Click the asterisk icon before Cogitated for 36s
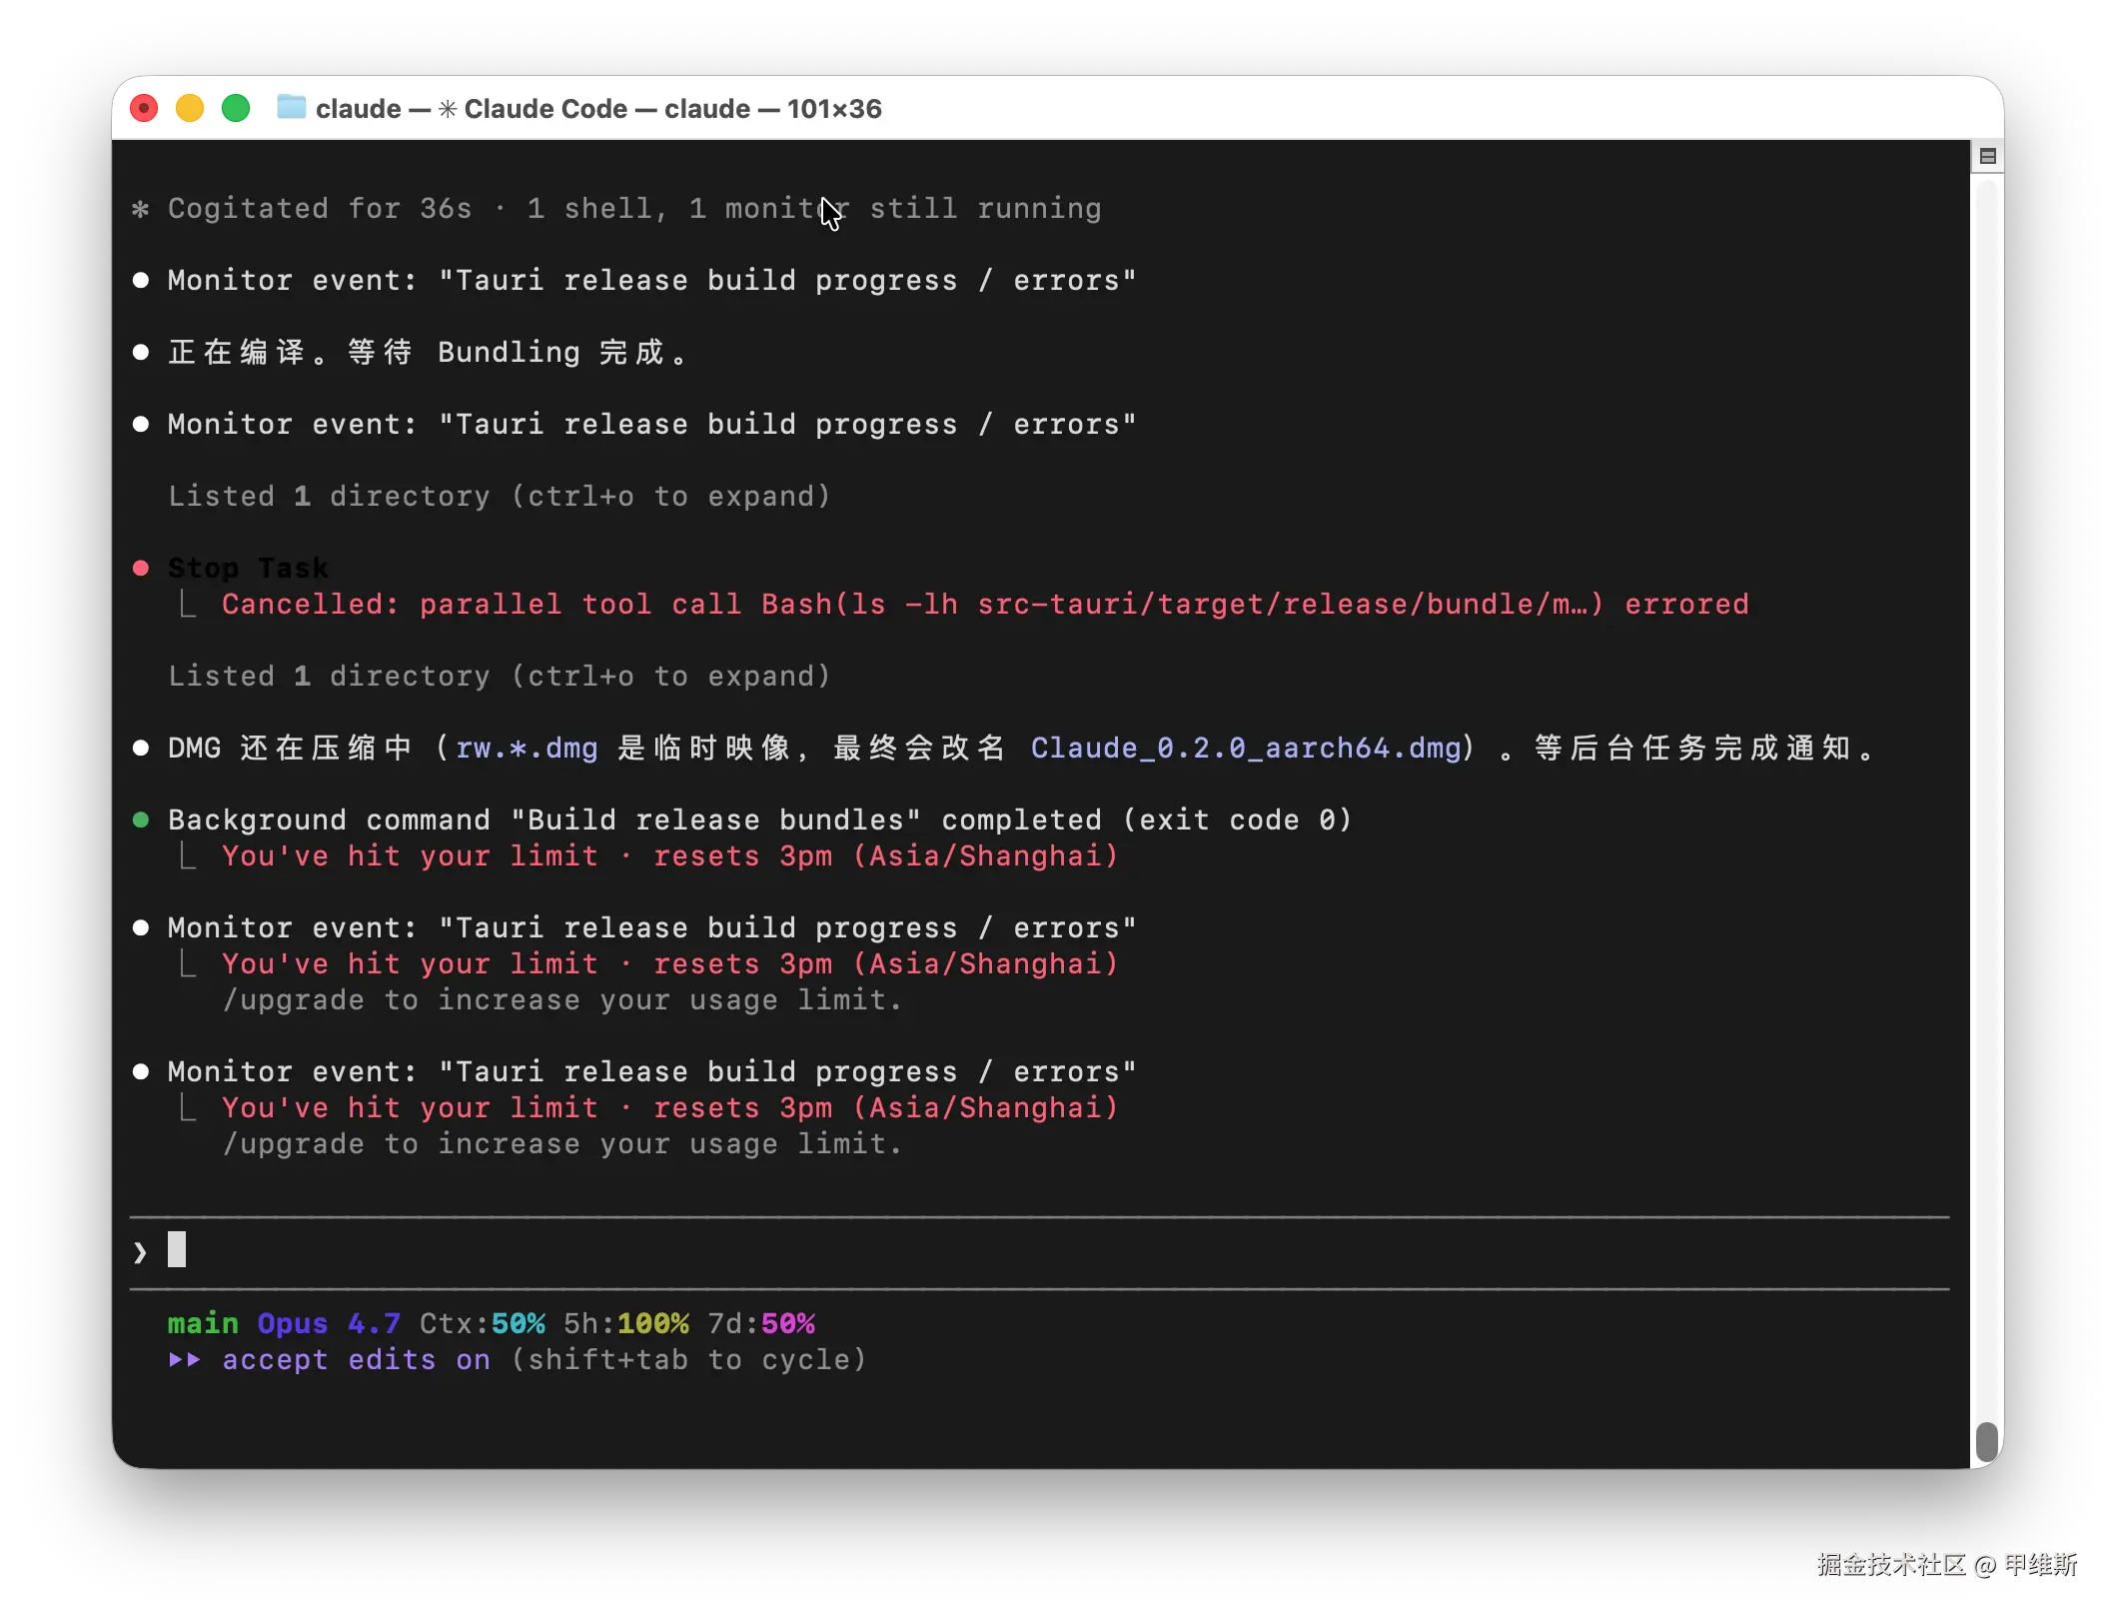Image resolution: width=2116 pixels, height=1617 pixels. pyautogui.click(x=141, y=209)
